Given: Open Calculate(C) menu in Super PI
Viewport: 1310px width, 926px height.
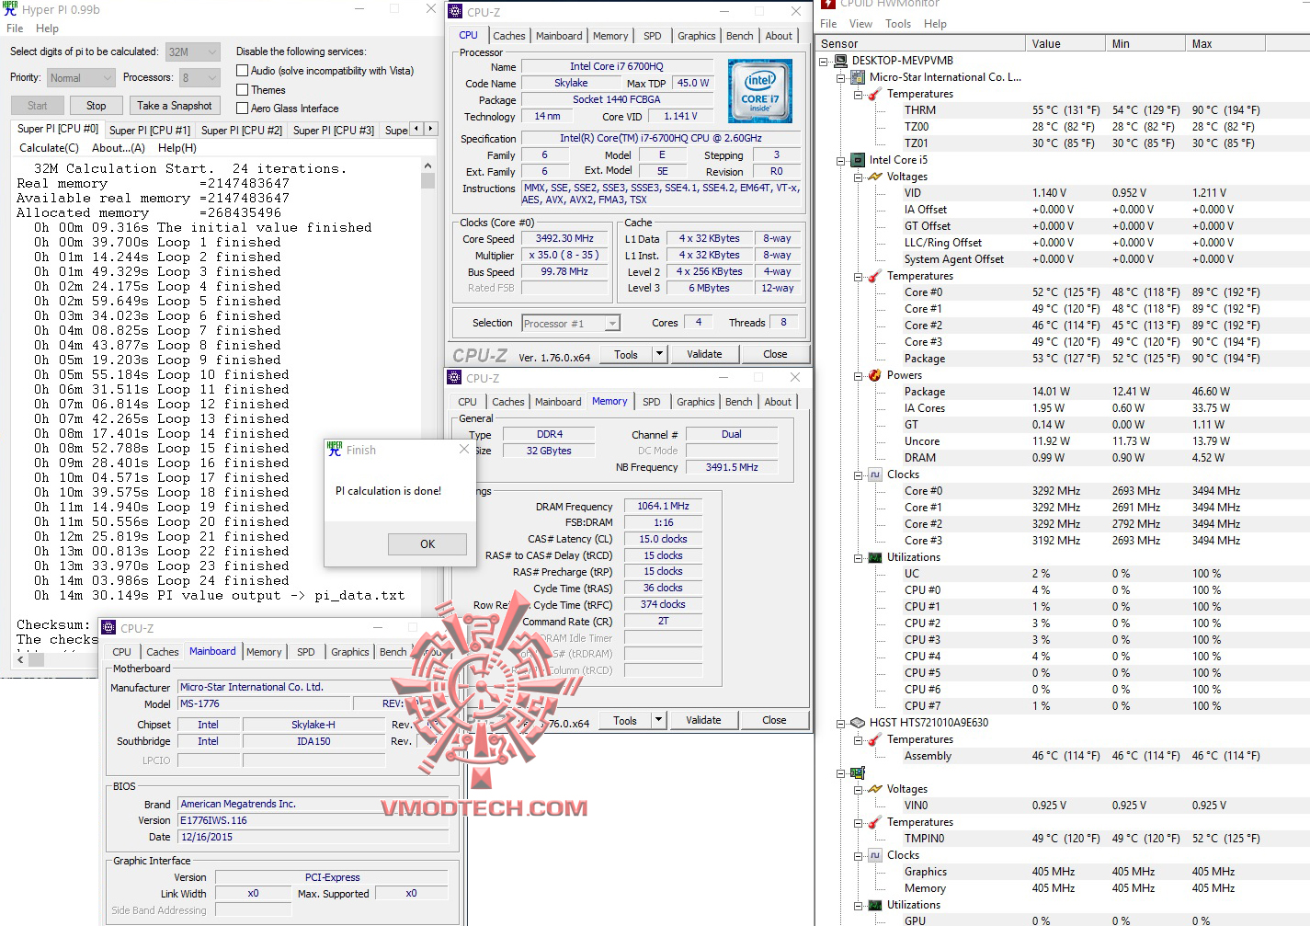Looking at the screenshot, I should tap(50, 148).
